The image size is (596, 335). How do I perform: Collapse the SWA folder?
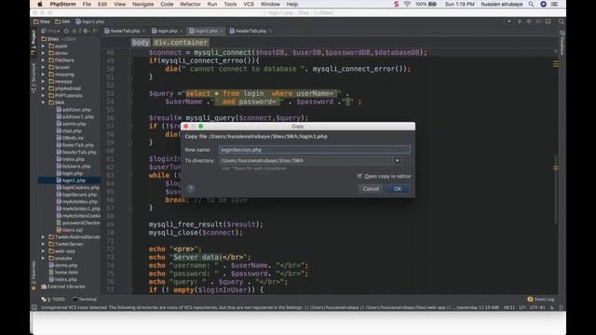43,102
